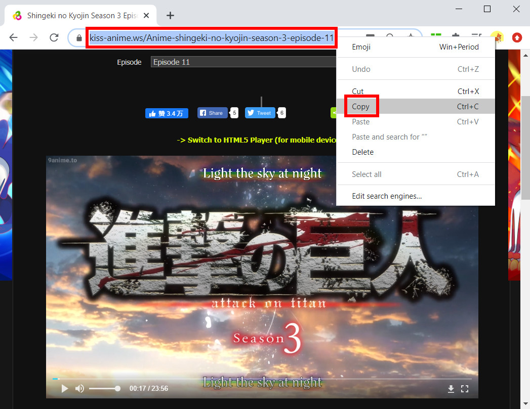Mute the video sound
Screen dimensions: 530x409
click(80, 389)
